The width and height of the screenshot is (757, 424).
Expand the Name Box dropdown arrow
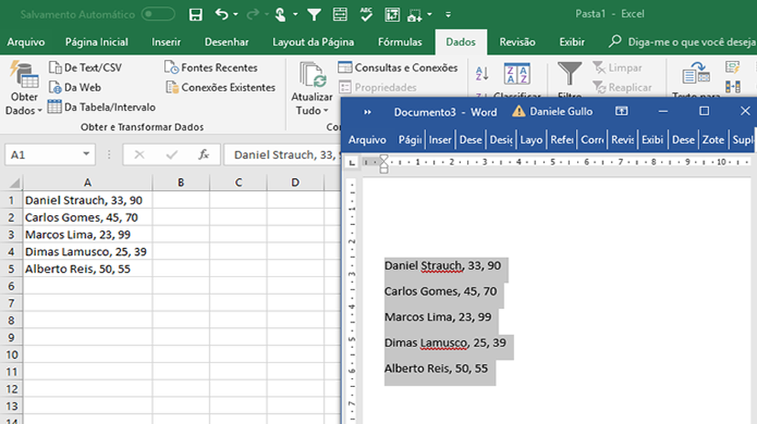click(x=86, y=154)
